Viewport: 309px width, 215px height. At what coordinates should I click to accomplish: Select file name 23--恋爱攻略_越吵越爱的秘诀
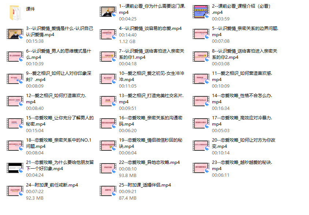coord(242,165)
